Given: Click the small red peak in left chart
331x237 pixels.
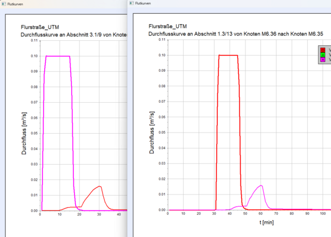Looking at the screenshot, I should [x=99, y=187].
